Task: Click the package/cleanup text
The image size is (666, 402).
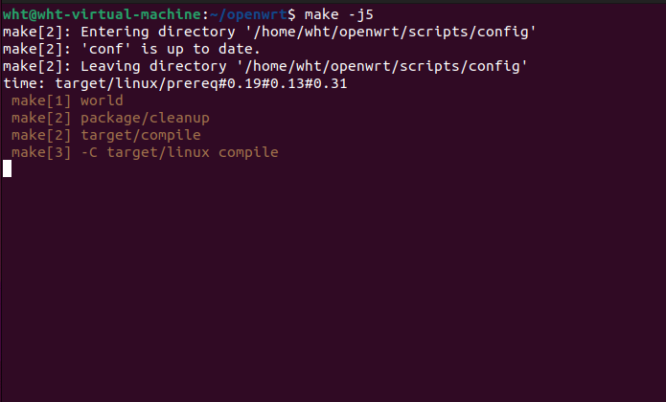Action: pyautogui.click(x=144, y=119)
